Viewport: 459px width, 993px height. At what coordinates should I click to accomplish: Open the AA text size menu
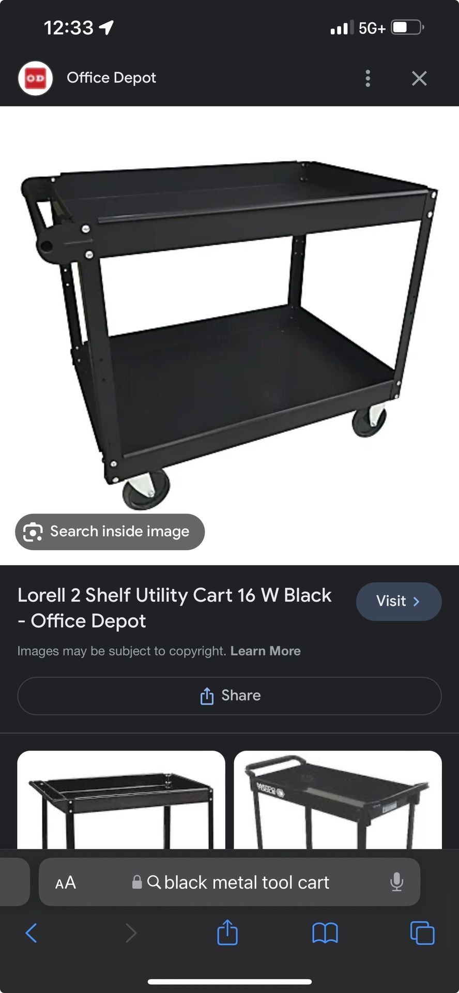(66, 882)
